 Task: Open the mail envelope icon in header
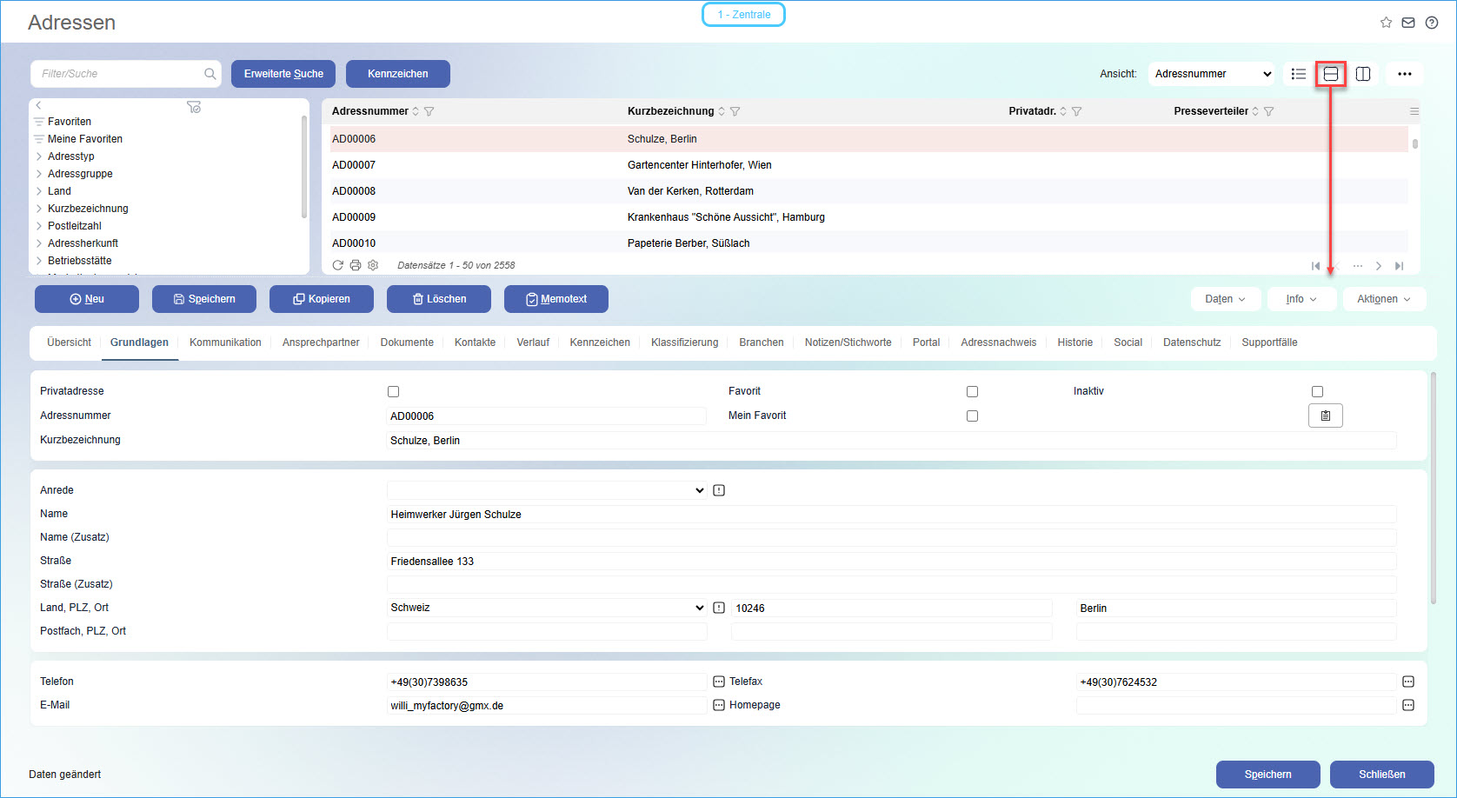coord(1408,23)
